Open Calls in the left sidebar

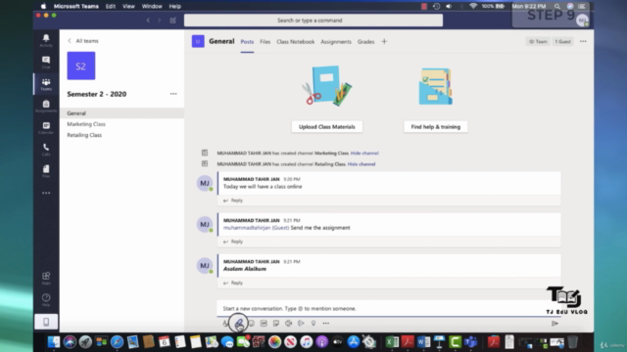tap(46, 150)
